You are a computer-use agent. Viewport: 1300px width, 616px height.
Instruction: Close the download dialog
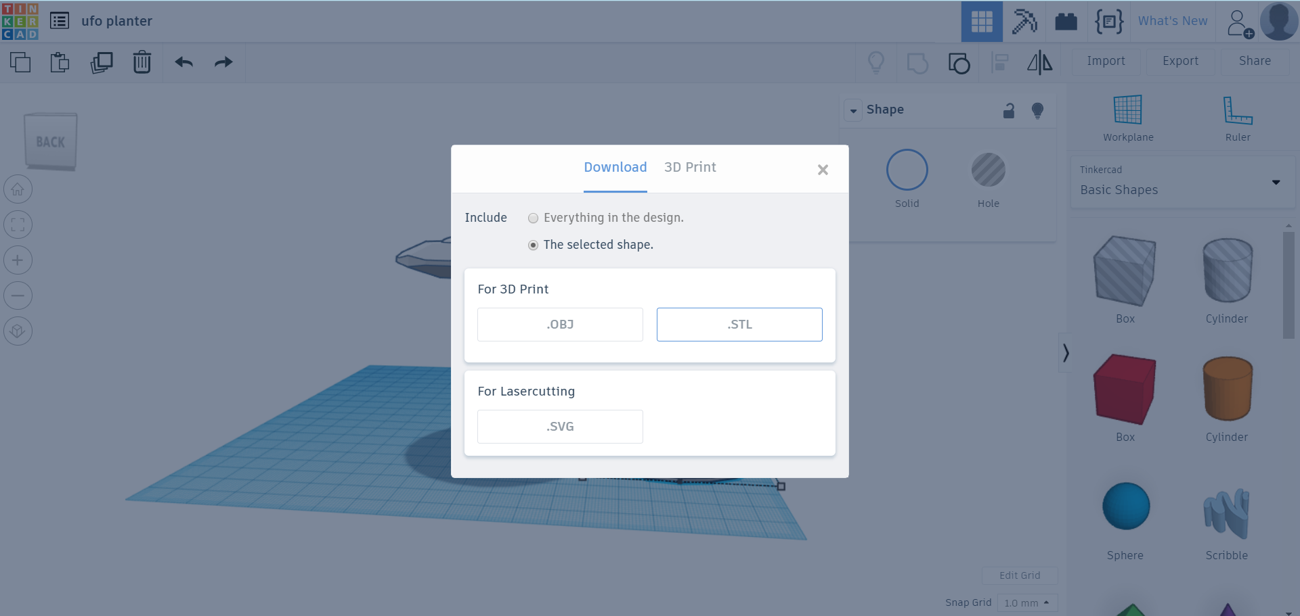point(823,170)
